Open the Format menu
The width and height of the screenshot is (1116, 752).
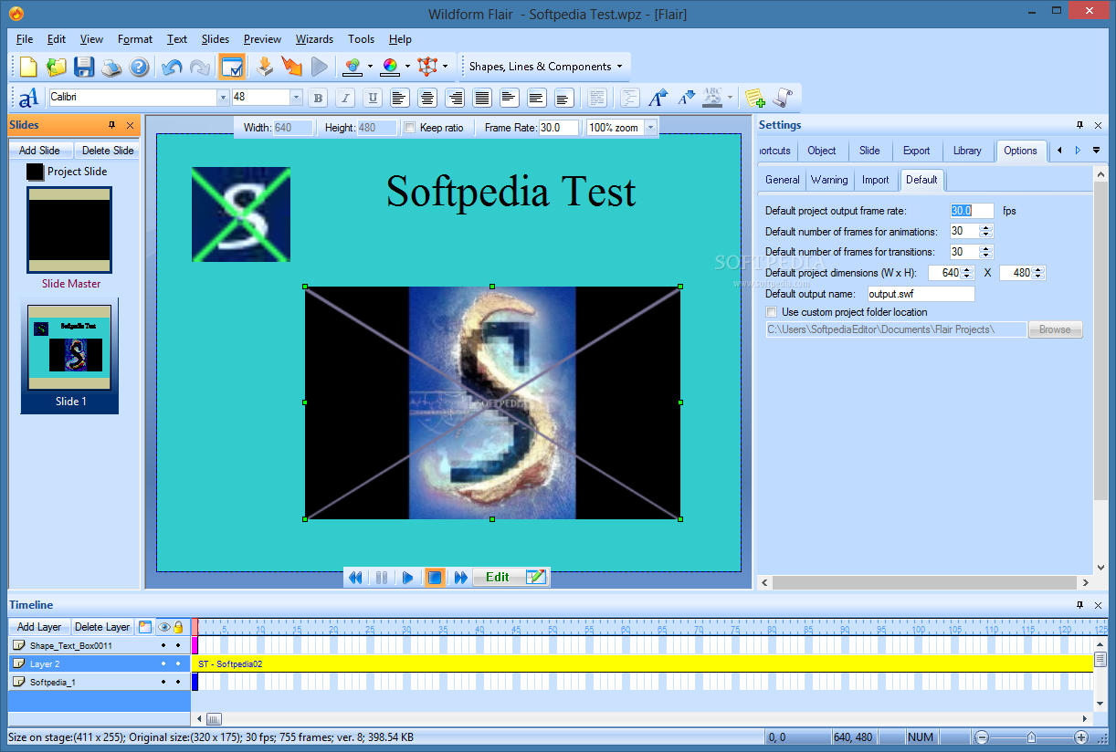[x=135, y=39]
